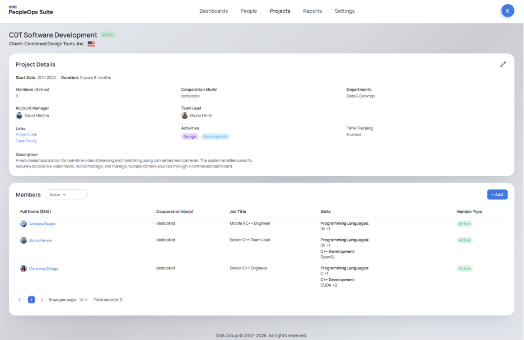Screen dimensions: 524x340
Task: Open the Reports tab
Action: coord(312,11)
